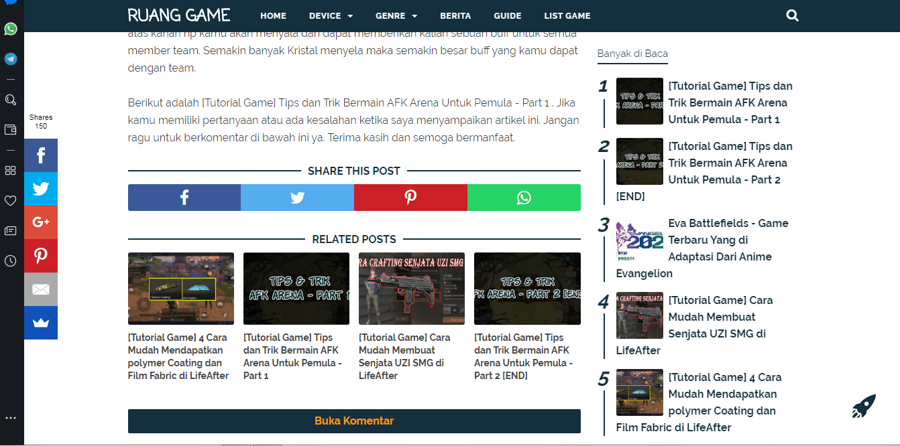Share via floating Google Plus button
This screenshot has width=900, height=446.
(41, 222)
